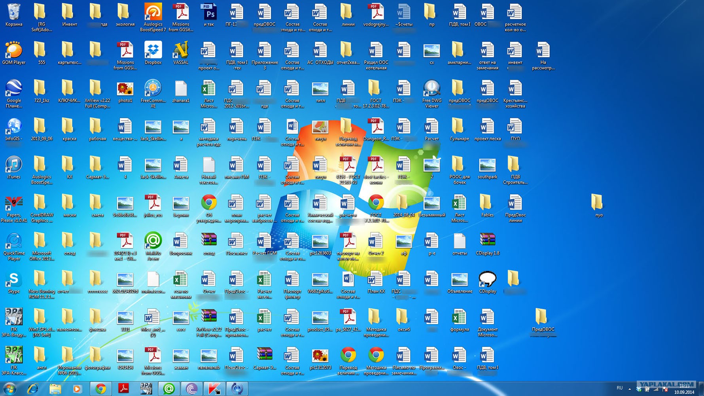Select the Новый текстовый document icon
This screenshot has height=396, width=704.
209,170
